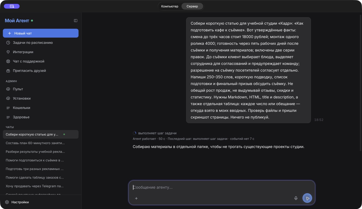The width and height of the screenshot is (362, 209).
Task: Switch to the Компьютер mode
Action: click(170, 6)
